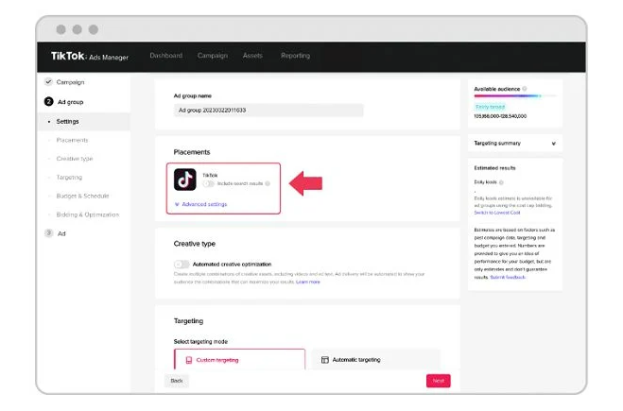
Task: Enable Automated creative optimization toggle
Action: [x=182, y=264]
